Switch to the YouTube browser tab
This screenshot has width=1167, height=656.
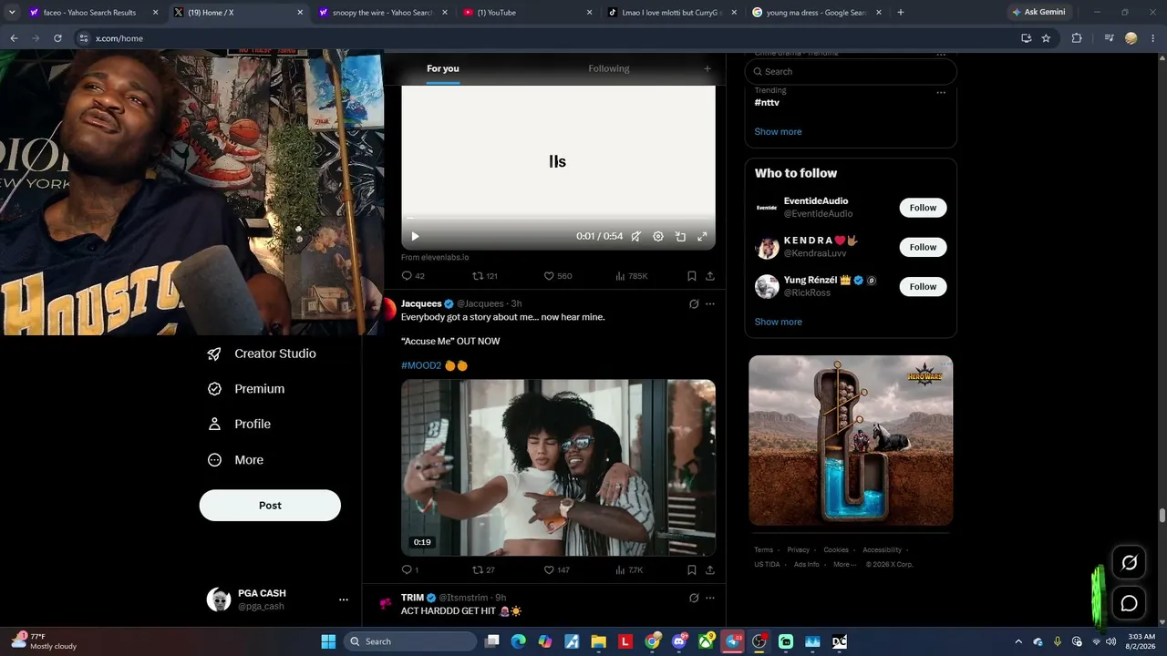coord(527,13)
